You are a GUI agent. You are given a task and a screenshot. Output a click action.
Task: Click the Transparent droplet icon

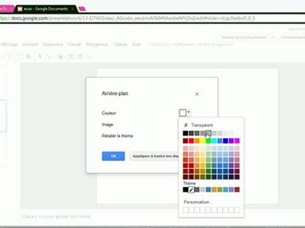[186, 125]
